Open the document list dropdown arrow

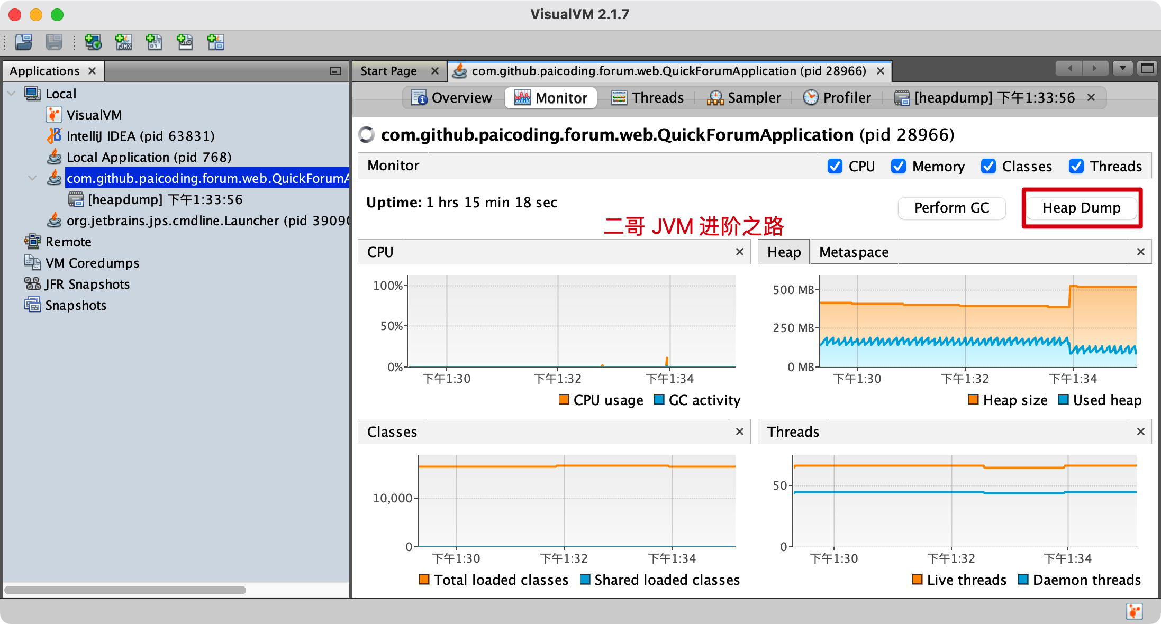1122,68
